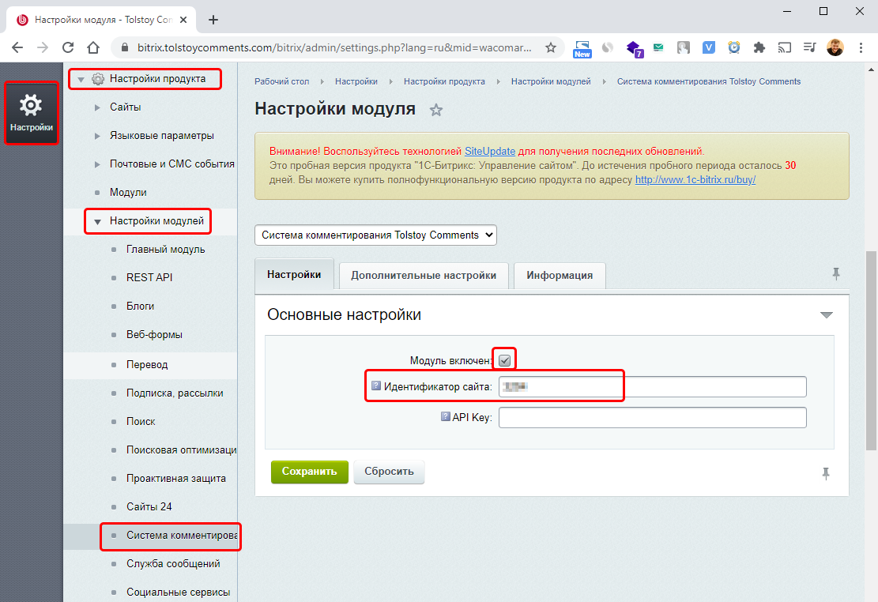Viewport: 878px width, 602px height.
Task: Bookmark this page with the star icon
Action: [551, 47]
